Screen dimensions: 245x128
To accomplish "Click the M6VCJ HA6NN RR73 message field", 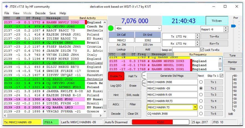I will click(x=172, y=101).
